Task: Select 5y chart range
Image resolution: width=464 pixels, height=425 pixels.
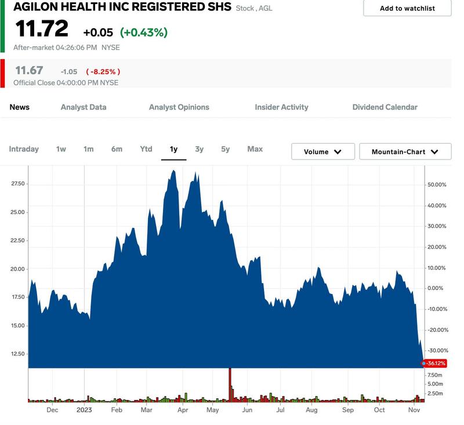Action: tap(225, 149)
